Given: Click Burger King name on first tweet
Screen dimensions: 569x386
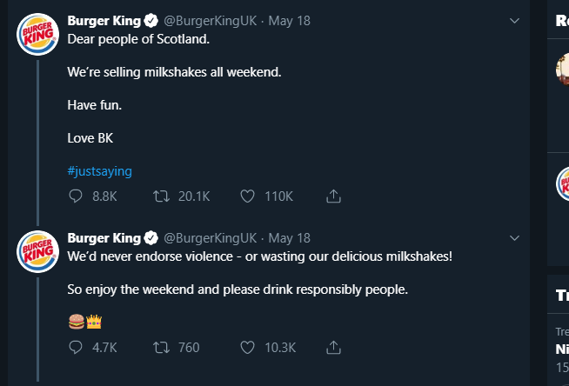Looking at the screenshot, I should pyautogui.click(x=104, y=21).
